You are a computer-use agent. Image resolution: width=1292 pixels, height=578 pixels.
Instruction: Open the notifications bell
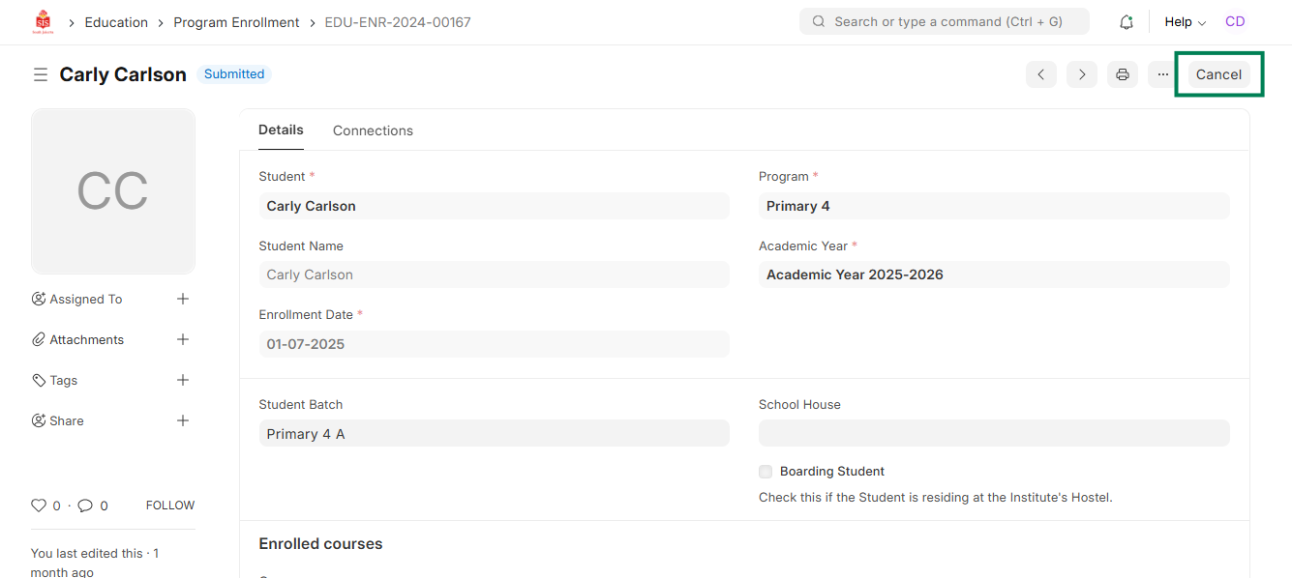tap(1127, 22)
